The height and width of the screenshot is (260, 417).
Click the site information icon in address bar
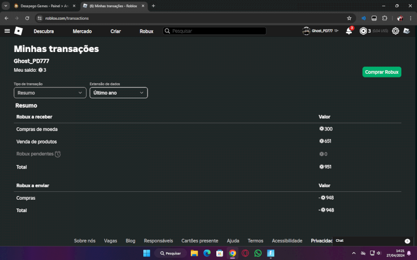click(40, 18)
